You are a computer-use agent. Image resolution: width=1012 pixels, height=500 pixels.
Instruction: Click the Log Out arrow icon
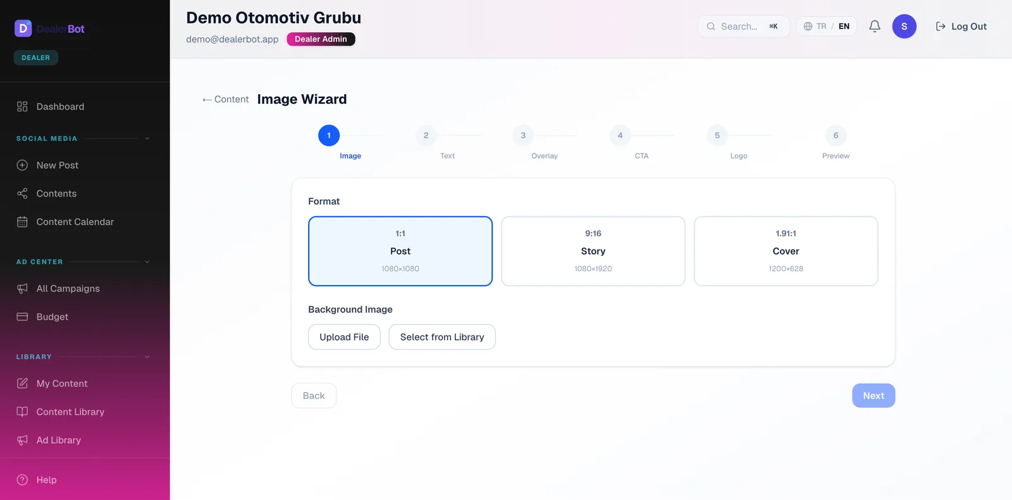(941, 27)
